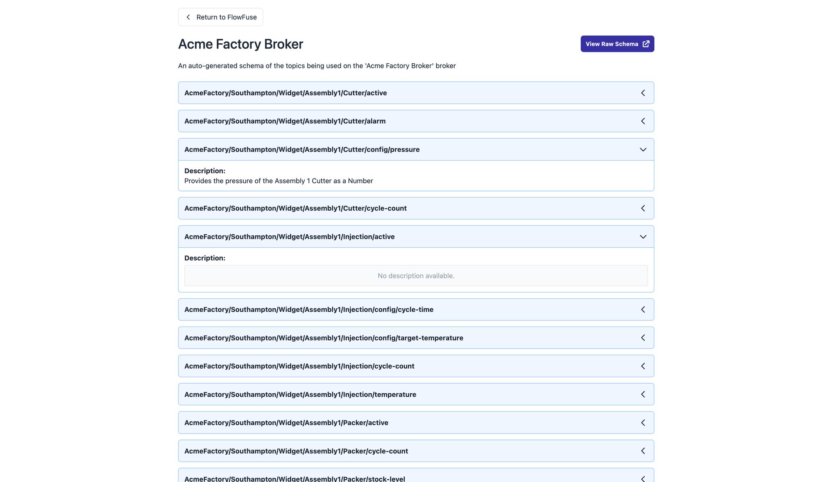Screen dimensions: 832x482
Task: Collapse the AcmeFactory/Southampton/Widget/Assembly1/Cutter/config/pressure topic
Action: pos(643,149)
